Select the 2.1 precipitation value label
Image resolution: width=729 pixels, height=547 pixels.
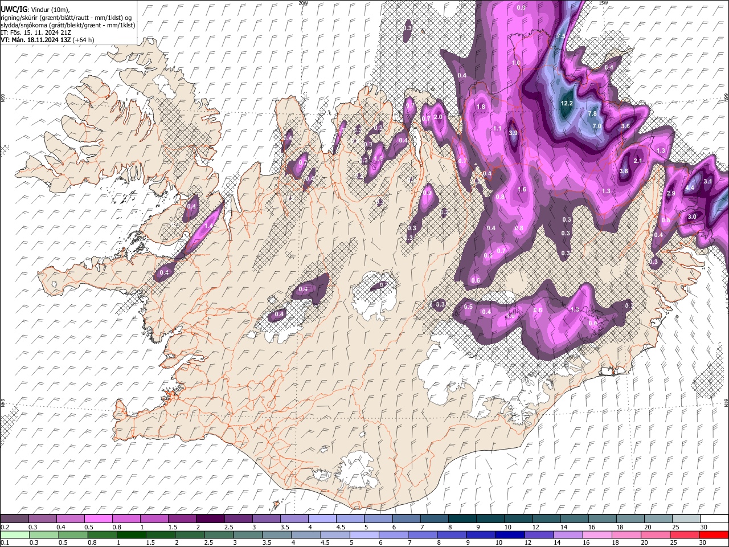(638, 161)
